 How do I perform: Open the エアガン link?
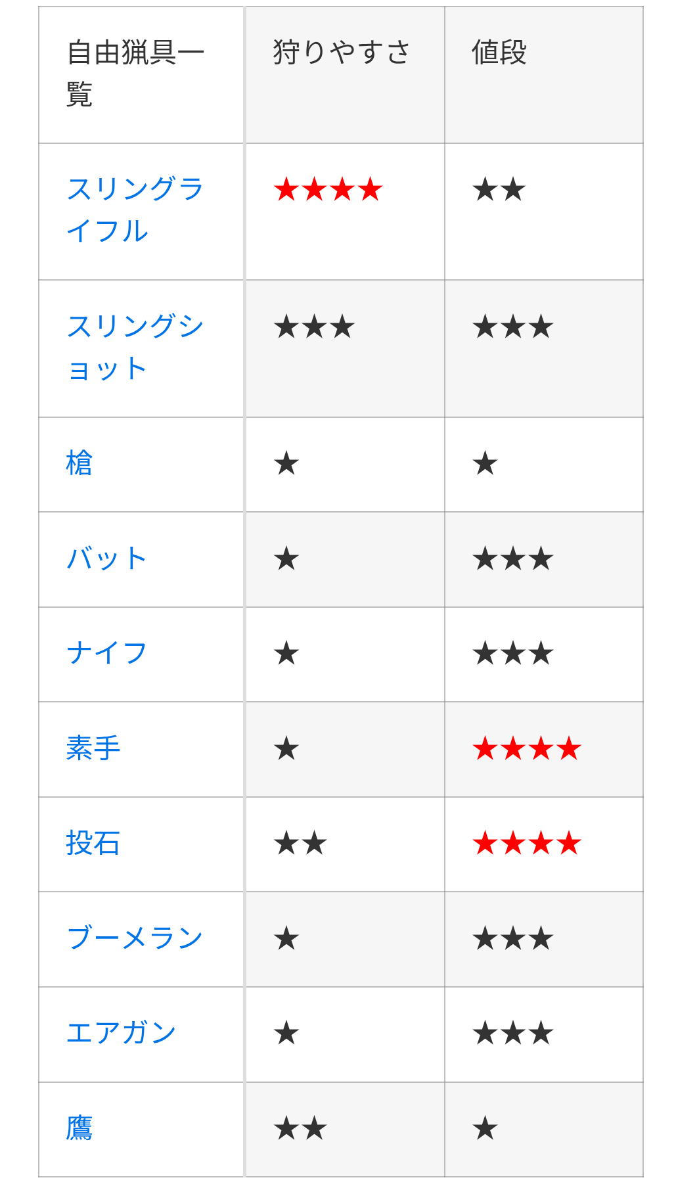tap(122, 1033)
